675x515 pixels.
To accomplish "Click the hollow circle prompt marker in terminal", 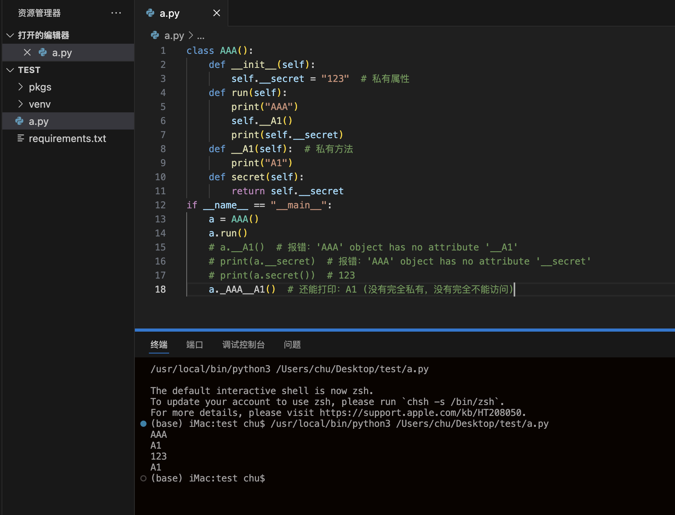I will 143,478.
